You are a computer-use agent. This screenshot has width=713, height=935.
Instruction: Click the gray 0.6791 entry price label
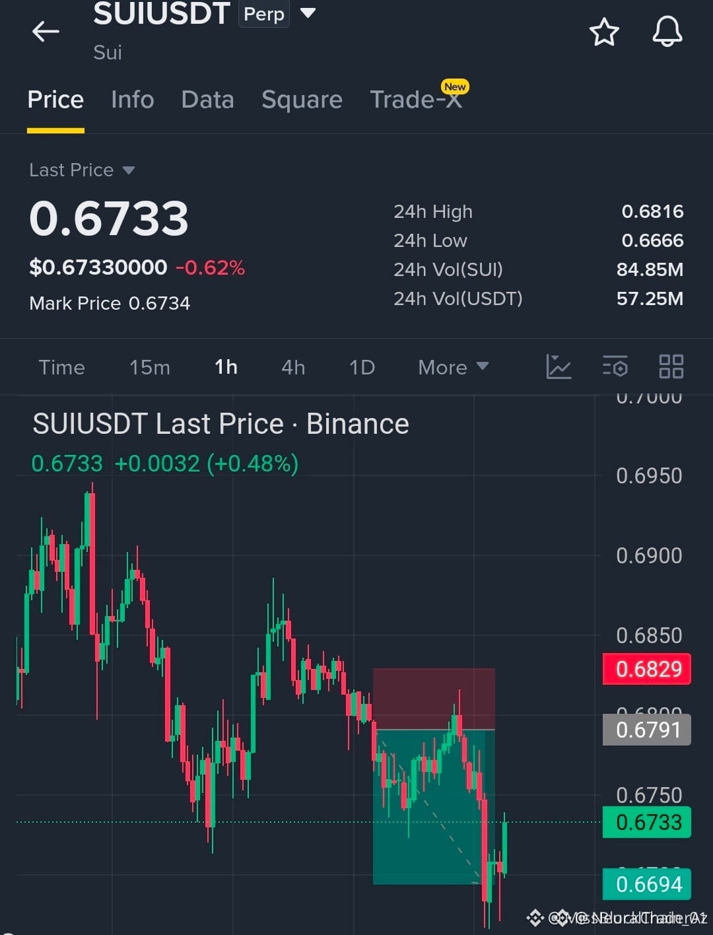[647, 730]
